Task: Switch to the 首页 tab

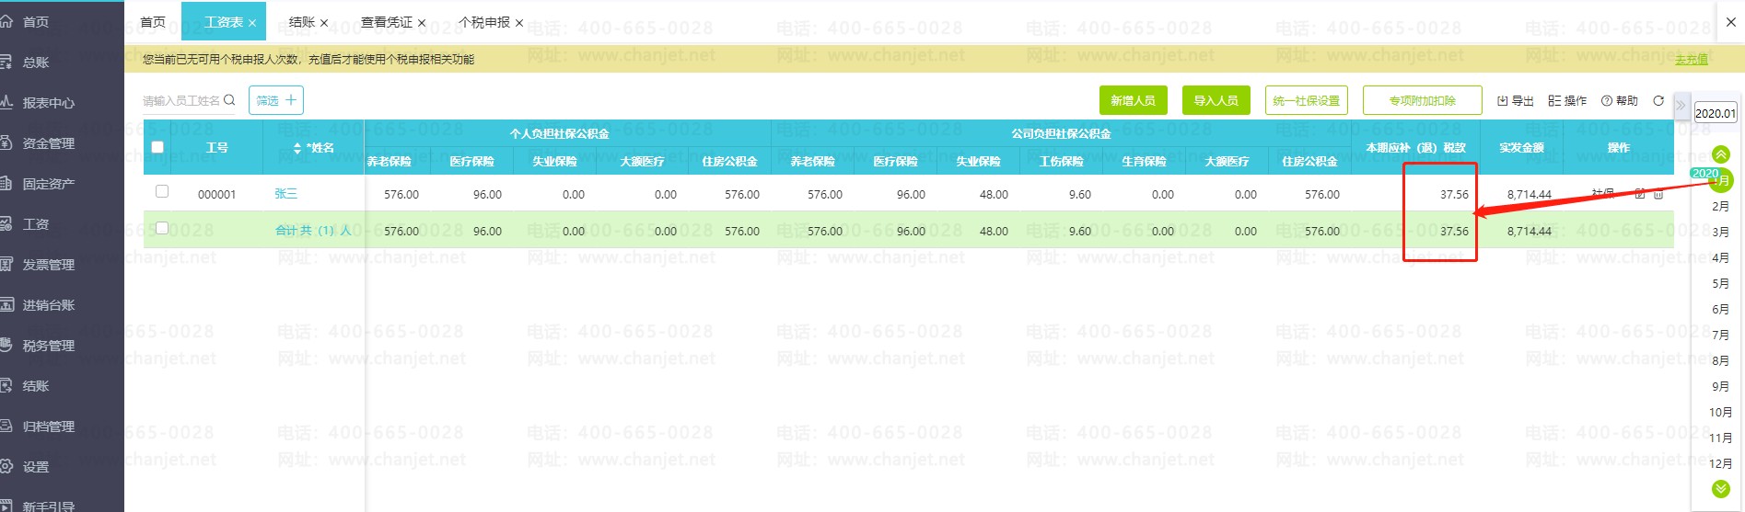Action: [x=153, y=22]
